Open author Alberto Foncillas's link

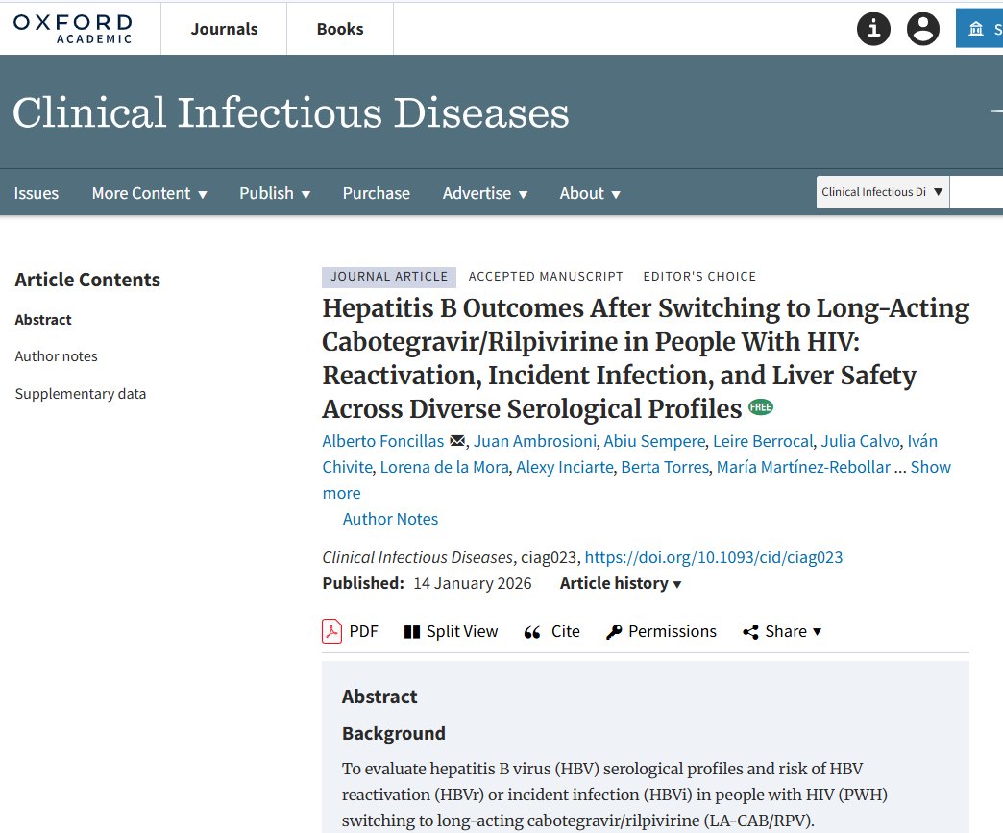click(382, 441)
